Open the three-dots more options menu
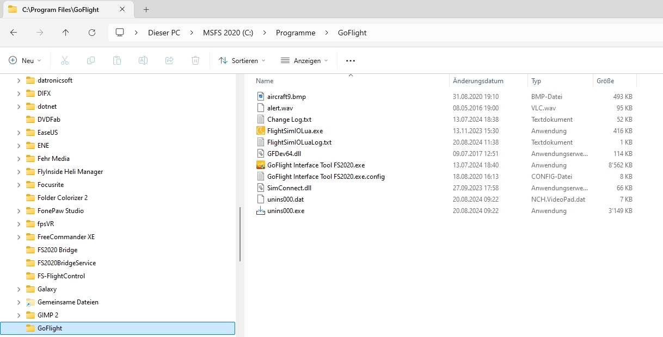 (350, 61)
